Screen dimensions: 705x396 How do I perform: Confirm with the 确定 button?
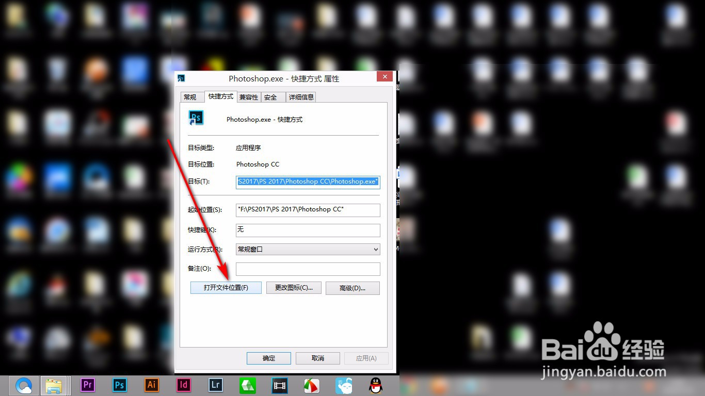pyautogui.click(x=269, y=358)
